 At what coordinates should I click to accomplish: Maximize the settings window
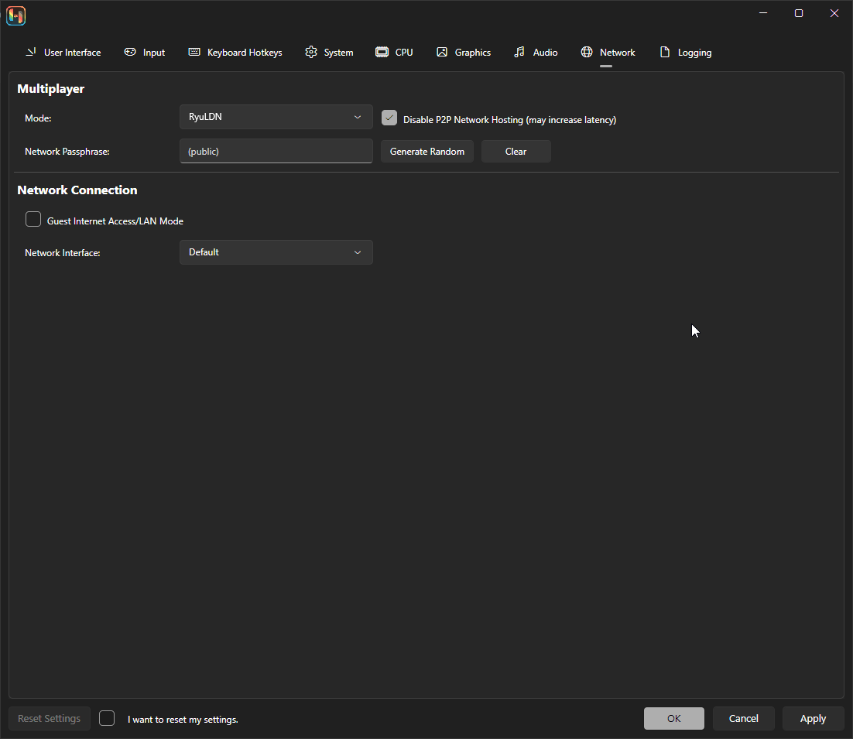(799, 13)
